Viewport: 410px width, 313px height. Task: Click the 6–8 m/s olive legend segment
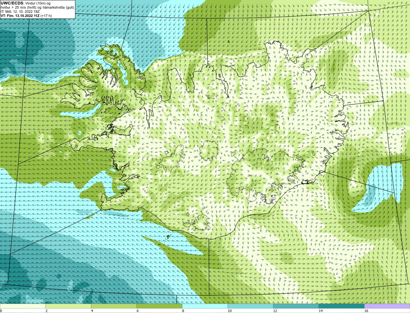160,306
